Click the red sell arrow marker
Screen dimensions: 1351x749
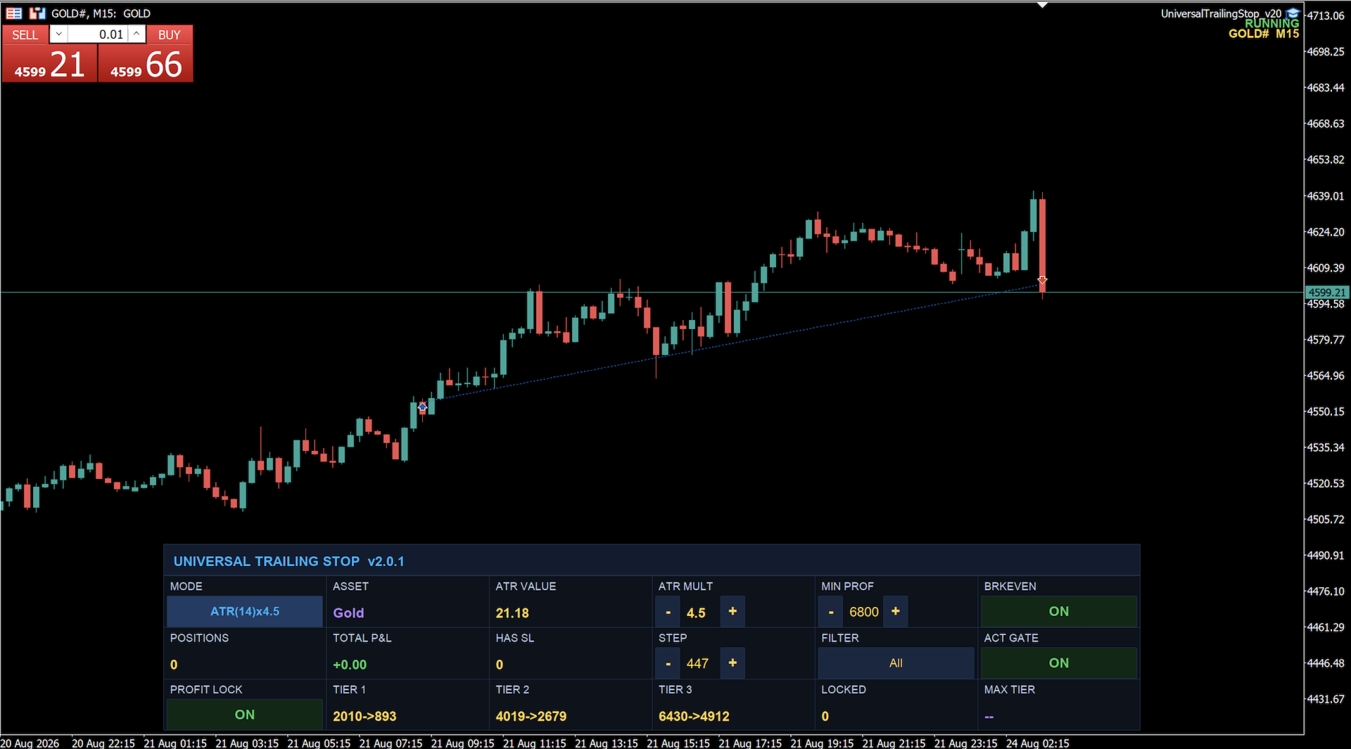pyautogui.click(x=1042, y=280)
